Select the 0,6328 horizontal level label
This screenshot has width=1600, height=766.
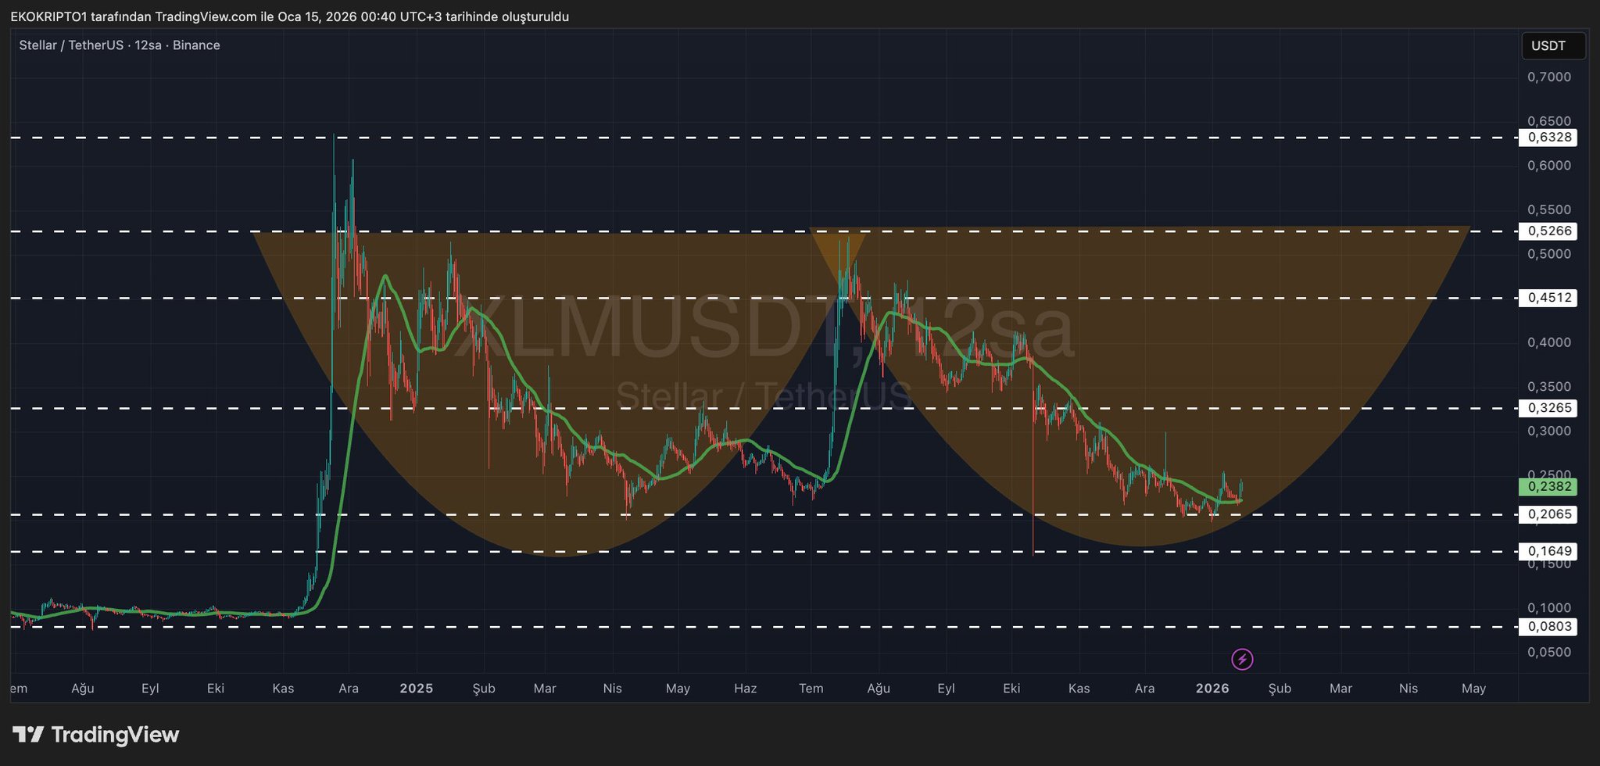pyautogui.click(x=1547, y=138)
